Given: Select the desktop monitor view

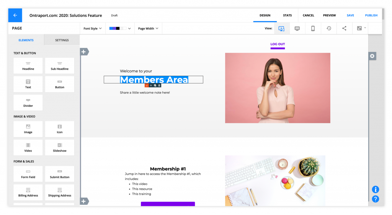Looking at the screenshot, I should [x=297, y=28].
